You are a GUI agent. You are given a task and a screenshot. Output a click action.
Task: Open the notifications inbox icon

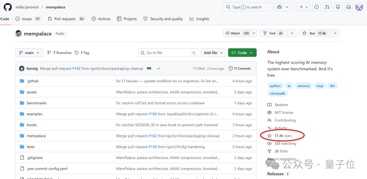(x=349, y=7)
